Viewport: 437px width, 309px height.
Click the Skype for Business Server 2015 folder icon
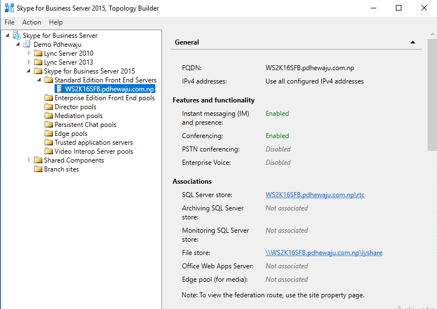coord(38,71)
